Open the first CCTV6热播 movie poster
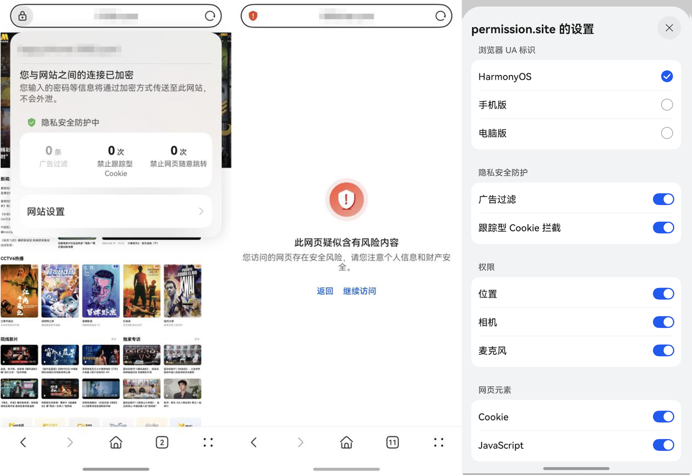Viewport: 692px width, 476px height. point(19,291)
